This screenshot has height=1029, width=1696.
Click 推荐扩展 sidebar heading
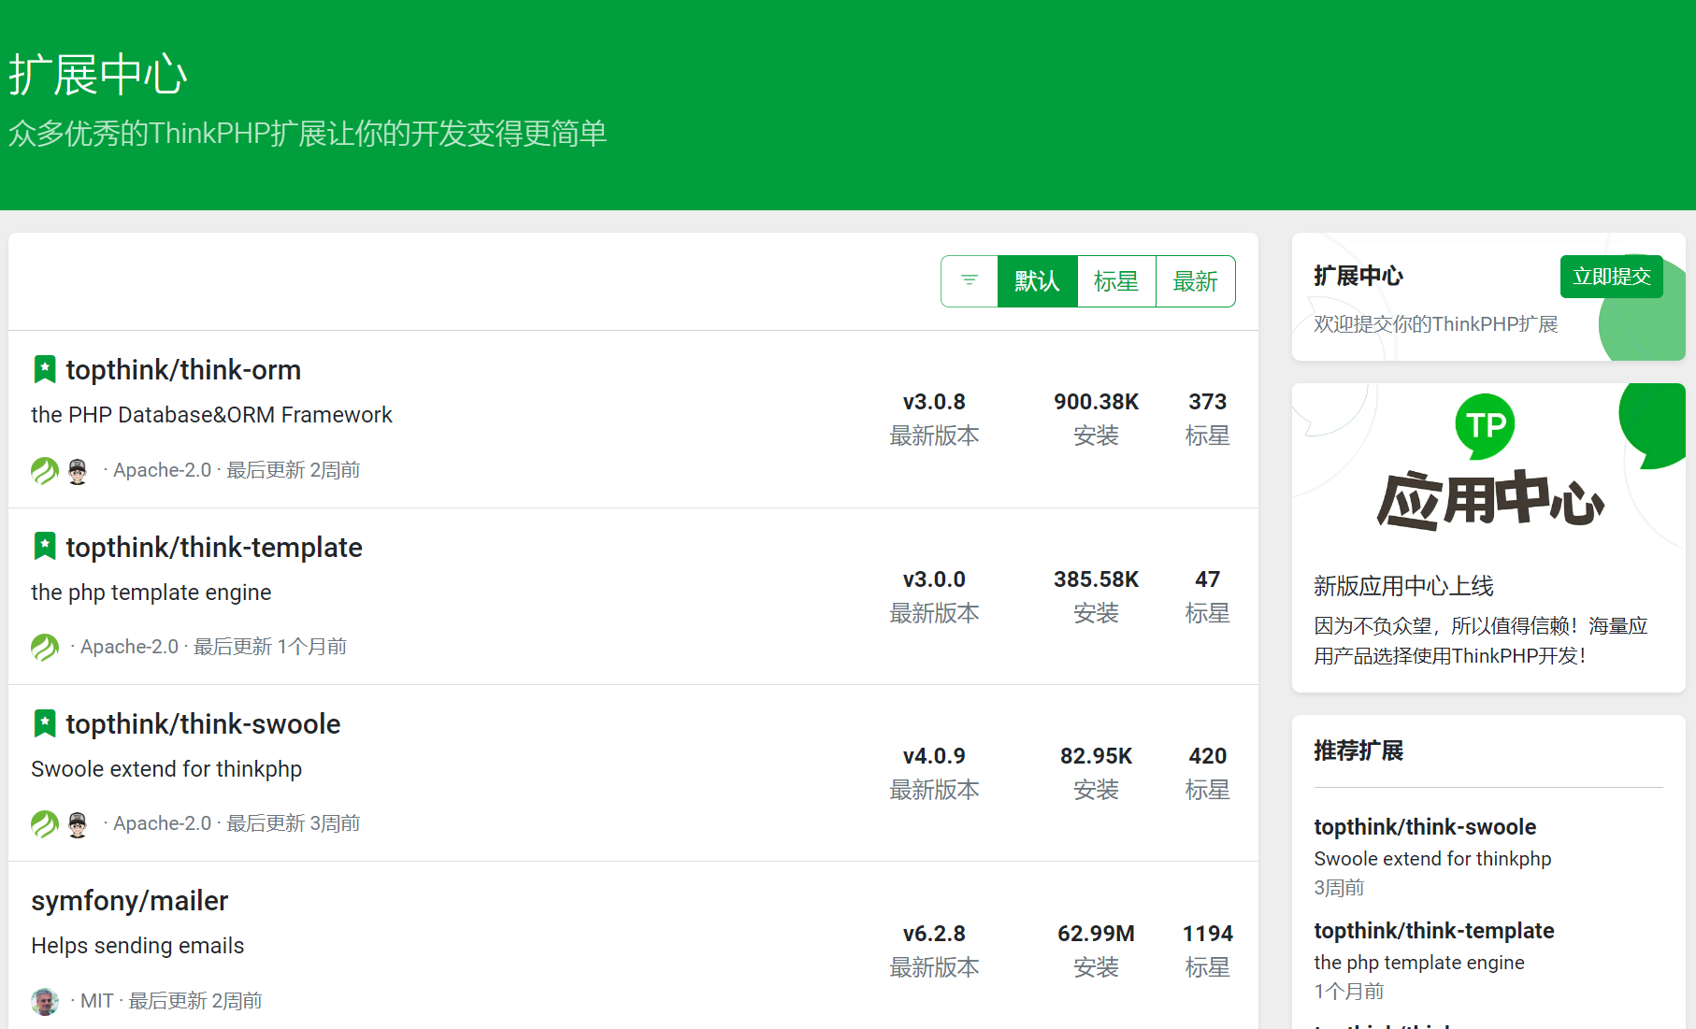[x=1358, y=750]
